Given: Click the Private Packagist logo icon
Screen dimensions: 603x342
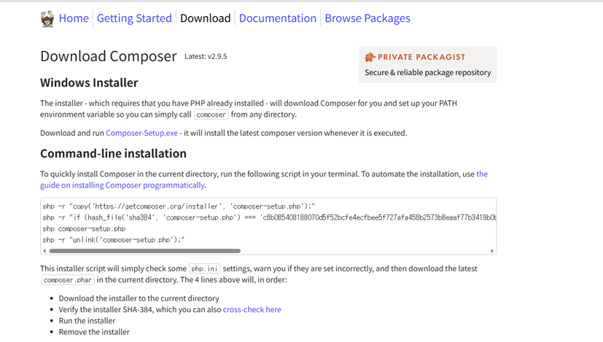Looking at the screenshot, I should [x=370, y=57].
